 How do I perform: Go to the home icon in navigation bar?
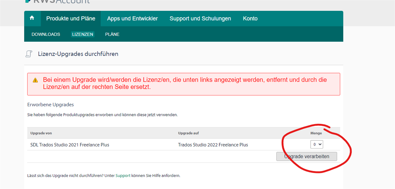pyautogui.click(x=32, y=18)
